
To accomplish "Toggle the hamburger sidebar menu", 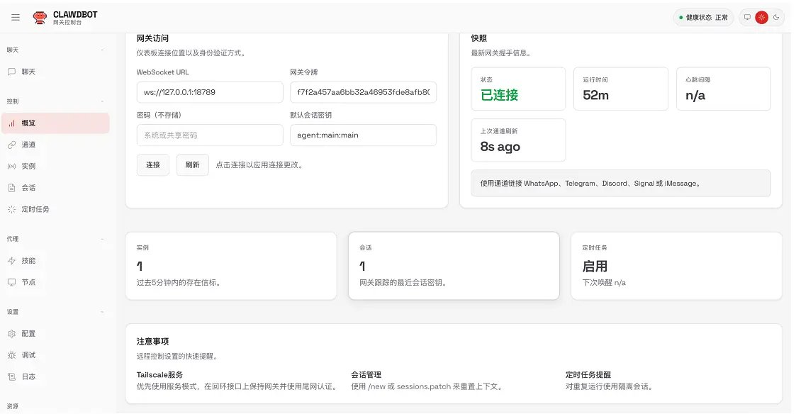I will [16, 17].
